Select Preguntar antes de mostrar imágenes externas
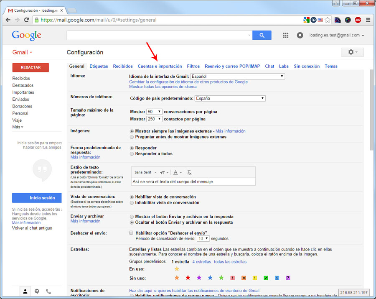The height and width of the screenshot is (299, 376). [x=132, y=137]
